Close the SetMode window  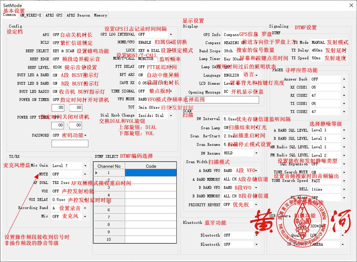tap(351, 5)
